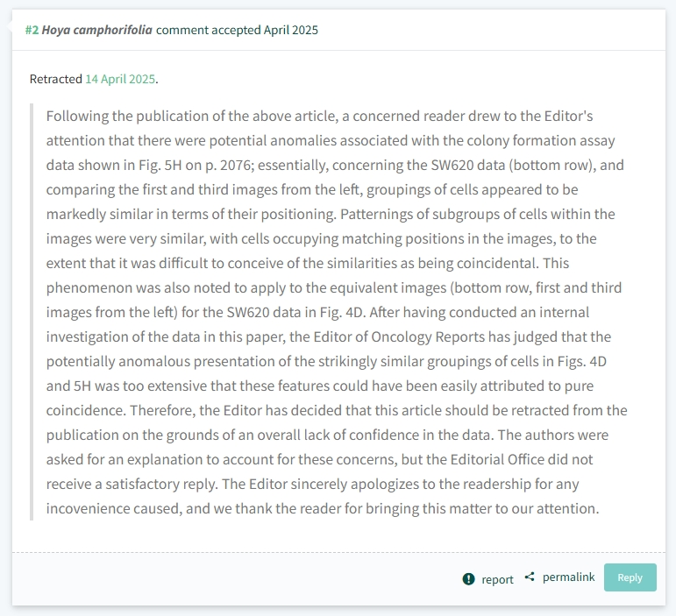The width and height of the screenshot is (676, 616).
Task: Click the words 'Following the publication' in the quote
Action: point(120,116)
